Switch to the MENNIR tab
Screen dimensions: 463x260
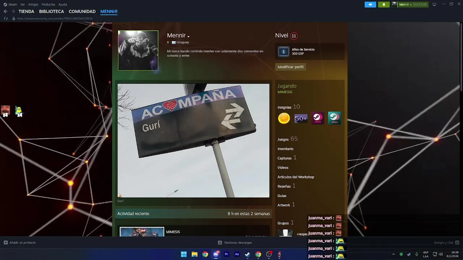(x=109, y=12)
